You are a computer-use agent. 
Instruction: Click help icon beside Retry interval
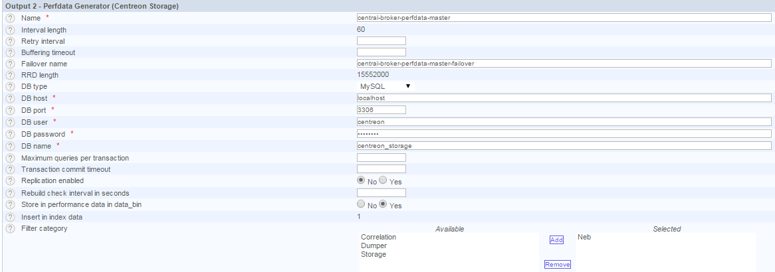point(10,41)
